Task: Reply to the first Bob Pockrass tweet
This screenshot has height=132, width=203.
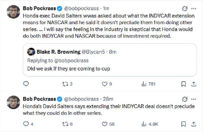Action: point(26,84)
